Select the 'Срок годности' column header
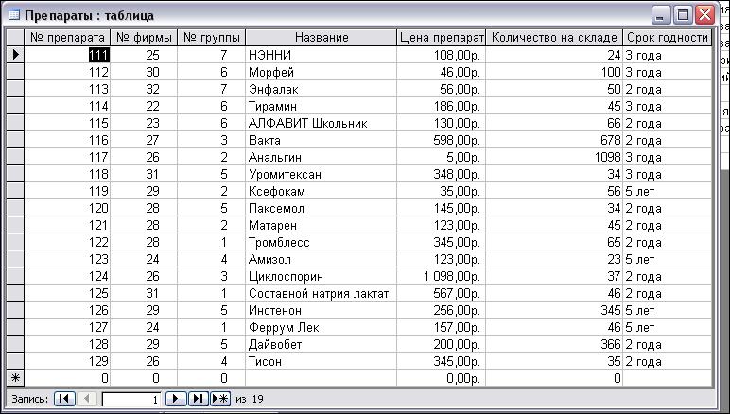This screenshot has width=730, height=414. tap(668, 38)
